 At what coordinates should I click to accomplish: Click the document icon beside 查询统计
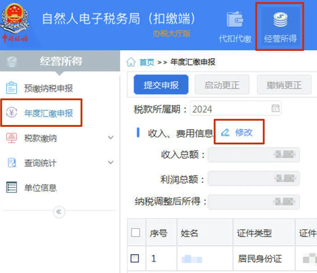point(11,162)
